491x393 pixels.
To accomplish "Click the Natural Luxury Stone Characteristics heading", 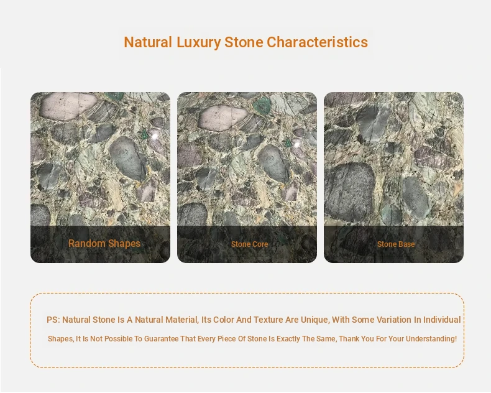I will pyautogui.click(x=245, y=42).
